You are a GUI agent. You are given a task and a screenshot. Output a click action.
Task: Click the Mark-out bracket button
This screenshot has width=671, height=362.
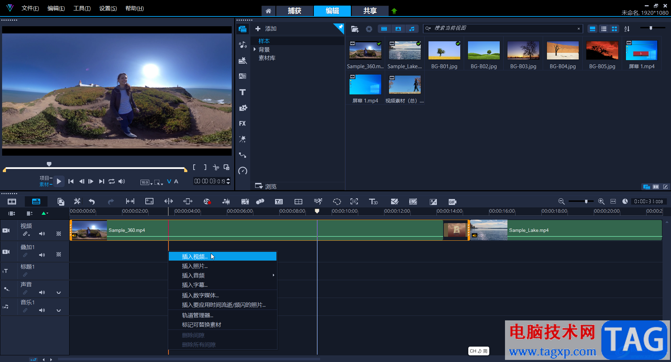[x=205, y=168]
